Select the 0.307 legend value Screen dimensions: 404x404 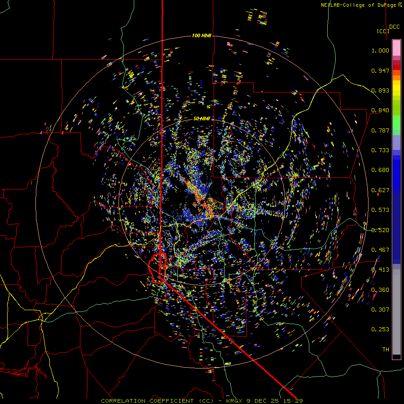pyautogui.click(x=380, y=310)
